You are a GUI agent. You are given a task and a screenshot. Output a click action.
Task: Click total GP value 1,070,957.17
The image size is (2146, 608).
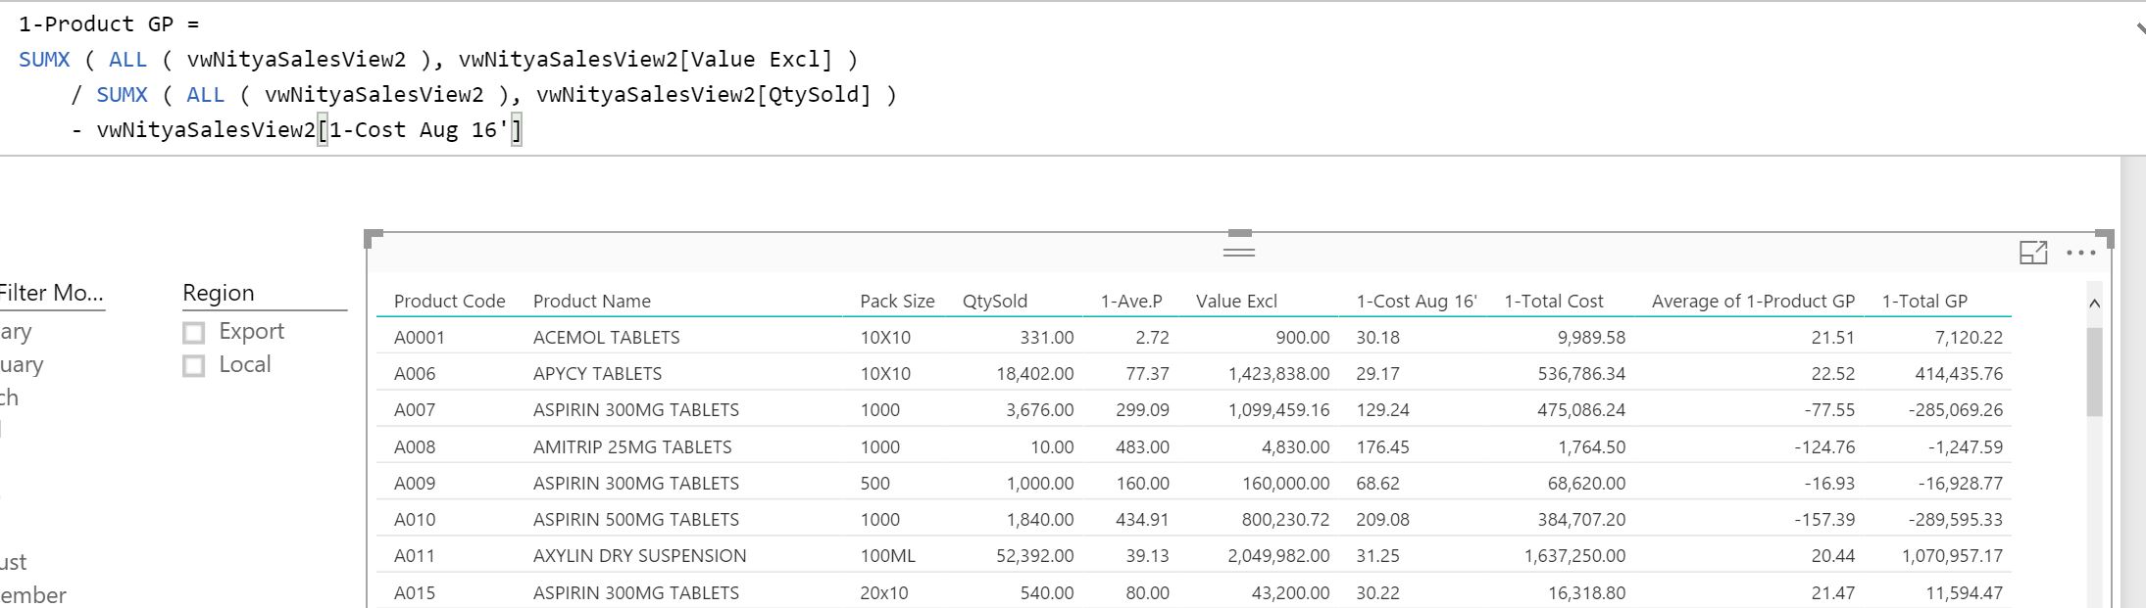(x=1952, y=556)
